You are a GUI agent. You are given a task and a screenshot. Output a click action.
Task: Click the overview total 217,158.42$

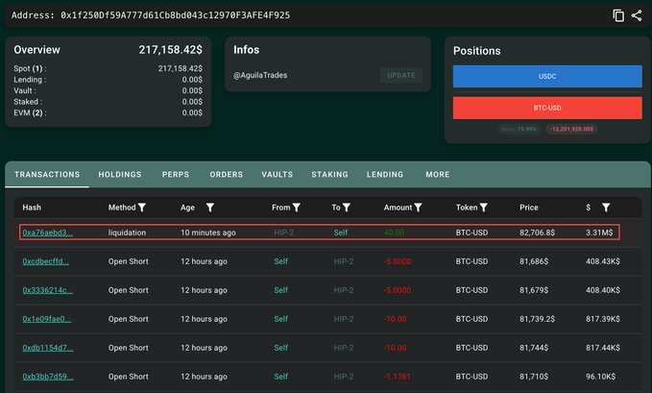171,50
